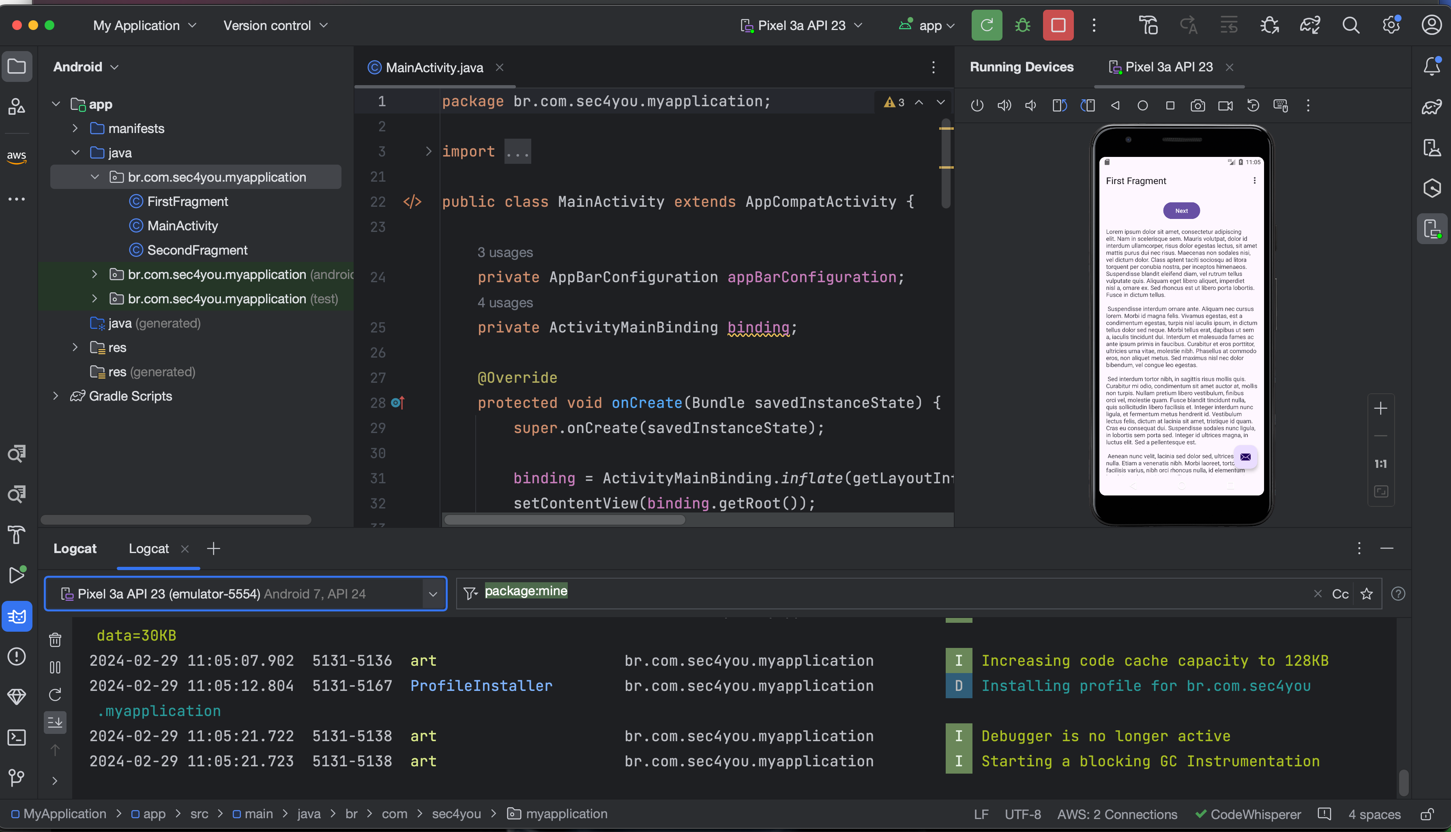
Task: Toggle favorite star for Logcat filter
Action: pyautogui.click(x=1366, y=594)
